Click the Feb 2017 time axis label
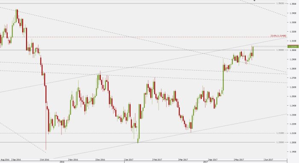This screenshot has width=299, height=163. (158, 160)
